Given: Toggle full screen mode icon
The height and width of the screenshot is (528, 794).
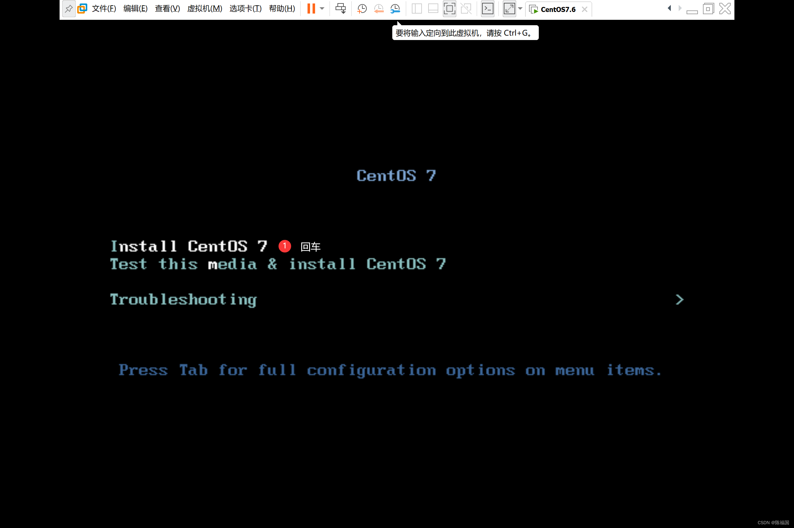Looking at the screenshot, I should (x=449, y=9).
